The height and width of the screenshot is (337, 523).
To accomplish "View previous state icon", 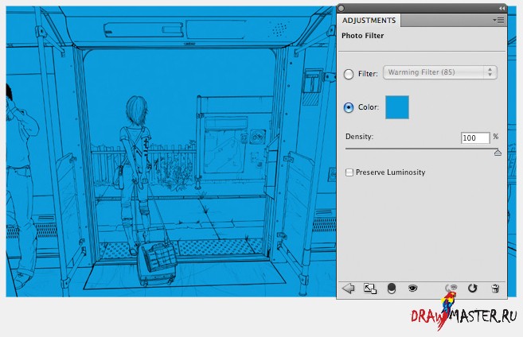I will 451,288.
